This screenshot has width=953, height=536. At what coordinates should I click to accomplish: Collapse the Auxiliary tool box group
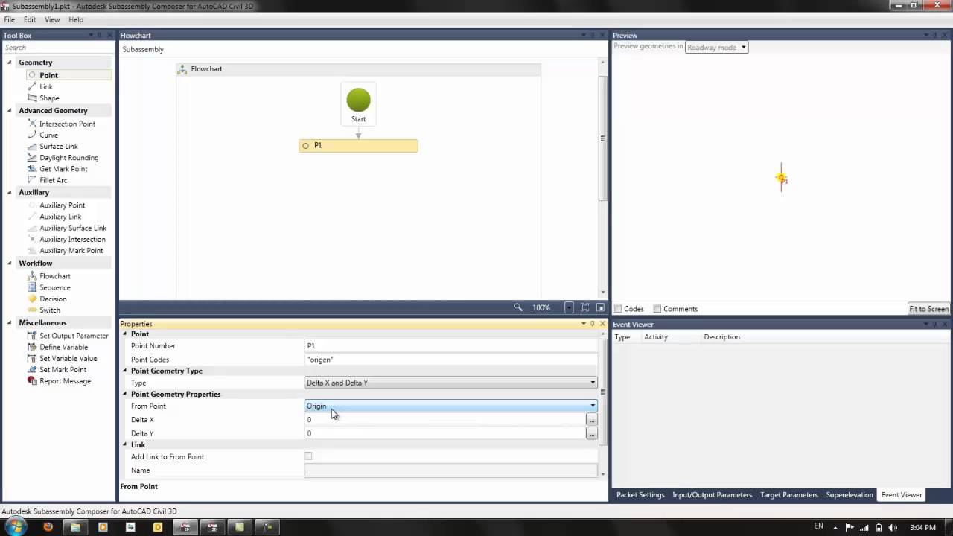coord(10,192)
